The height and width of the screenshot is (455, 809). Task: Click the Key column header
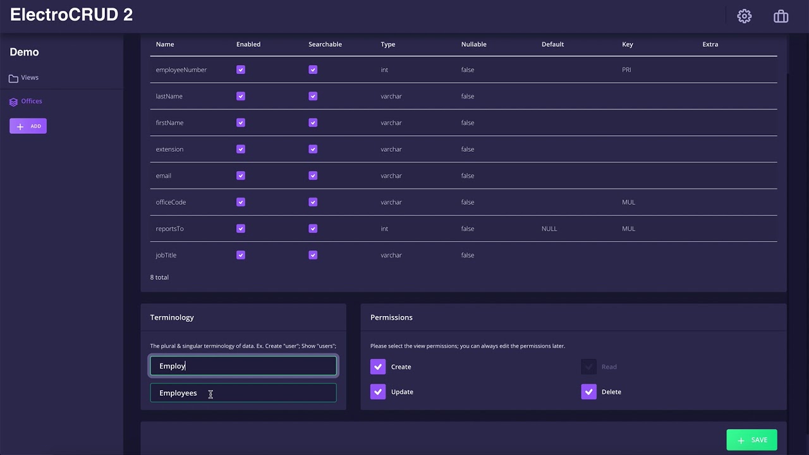(628, 44)
